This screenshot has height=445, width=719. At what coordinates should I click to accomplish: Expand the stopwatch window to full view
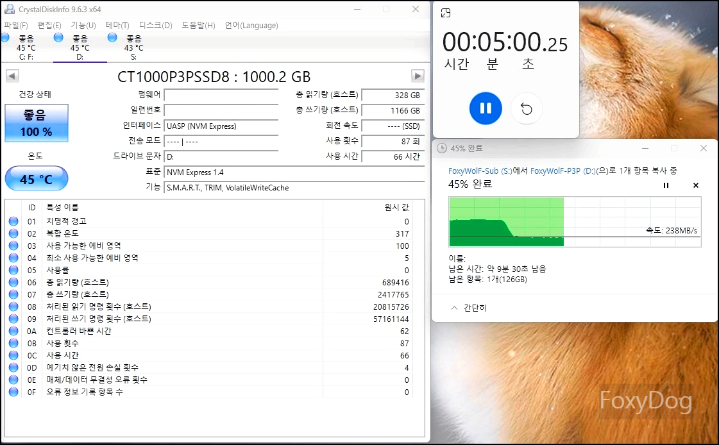[x=446, y=13]
